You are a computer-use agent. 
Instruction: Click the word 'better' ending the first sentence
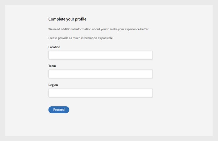[144, 29]
